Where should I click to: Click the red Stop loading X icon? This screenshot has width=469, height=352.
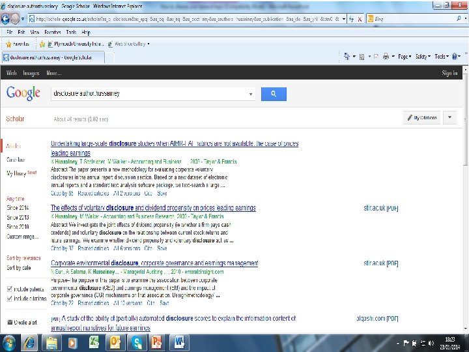[x=360, y=19]
